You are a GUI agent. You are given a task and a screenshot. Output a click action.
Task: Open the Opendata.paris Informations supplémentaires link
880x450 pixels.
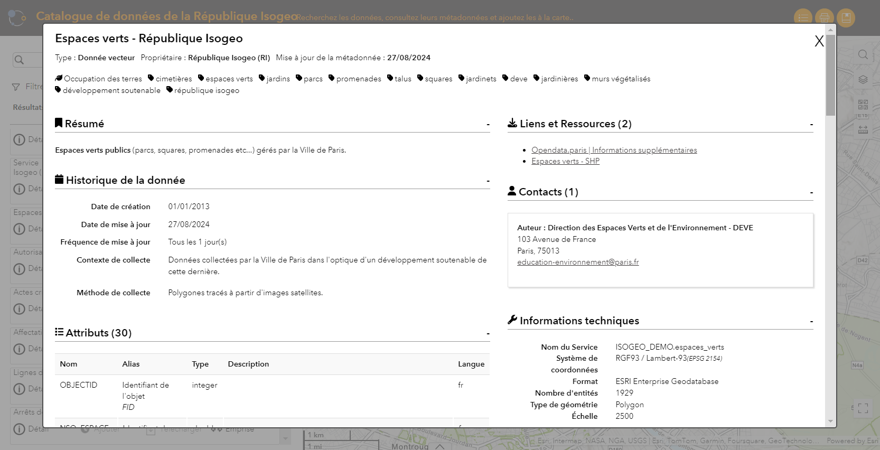pos(614,150)
